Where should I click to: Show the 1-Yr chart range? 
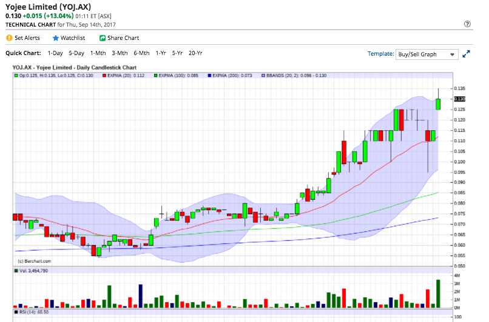[x=161, y=53]
